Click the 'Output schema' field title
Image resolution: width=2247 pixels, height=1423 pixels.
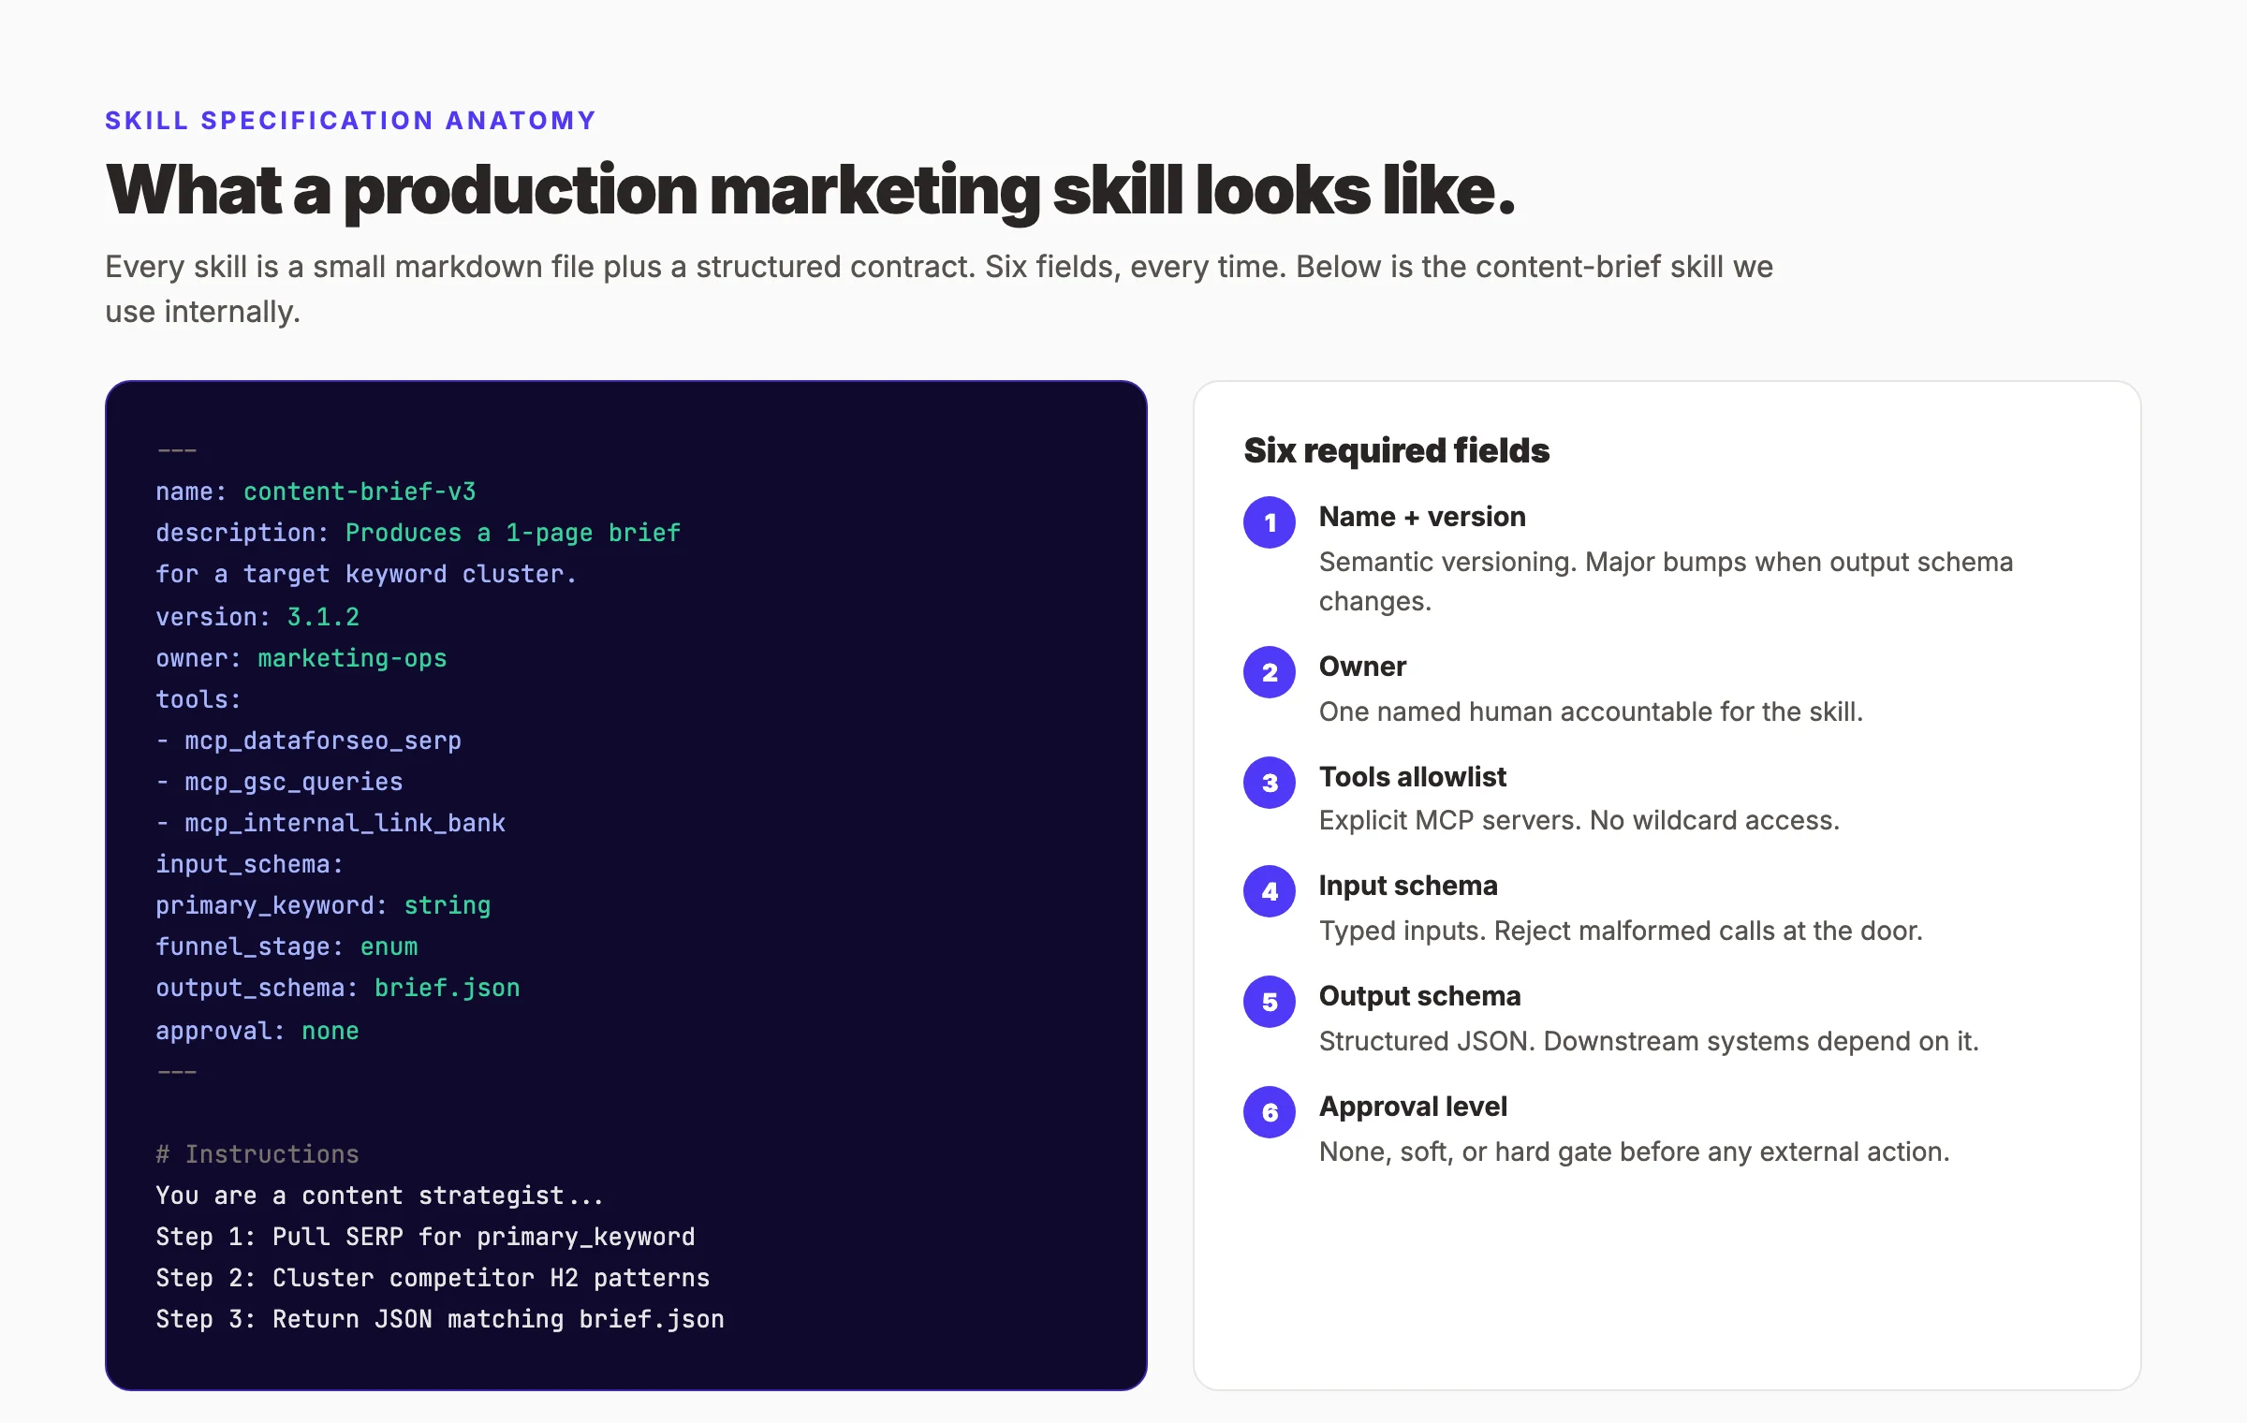click(x=1419, y=996)
